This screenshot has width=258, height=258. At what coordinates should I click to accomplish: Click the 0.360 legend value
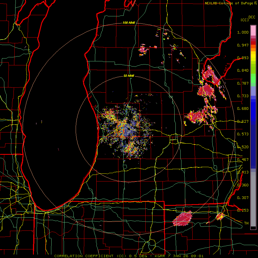click(x=243, y=185)
